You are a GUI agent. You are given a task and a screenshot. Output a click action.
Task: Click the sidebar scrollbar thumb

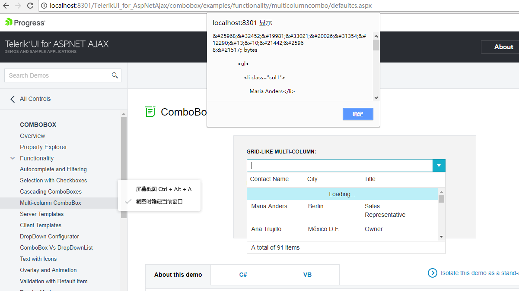[124, 168]
